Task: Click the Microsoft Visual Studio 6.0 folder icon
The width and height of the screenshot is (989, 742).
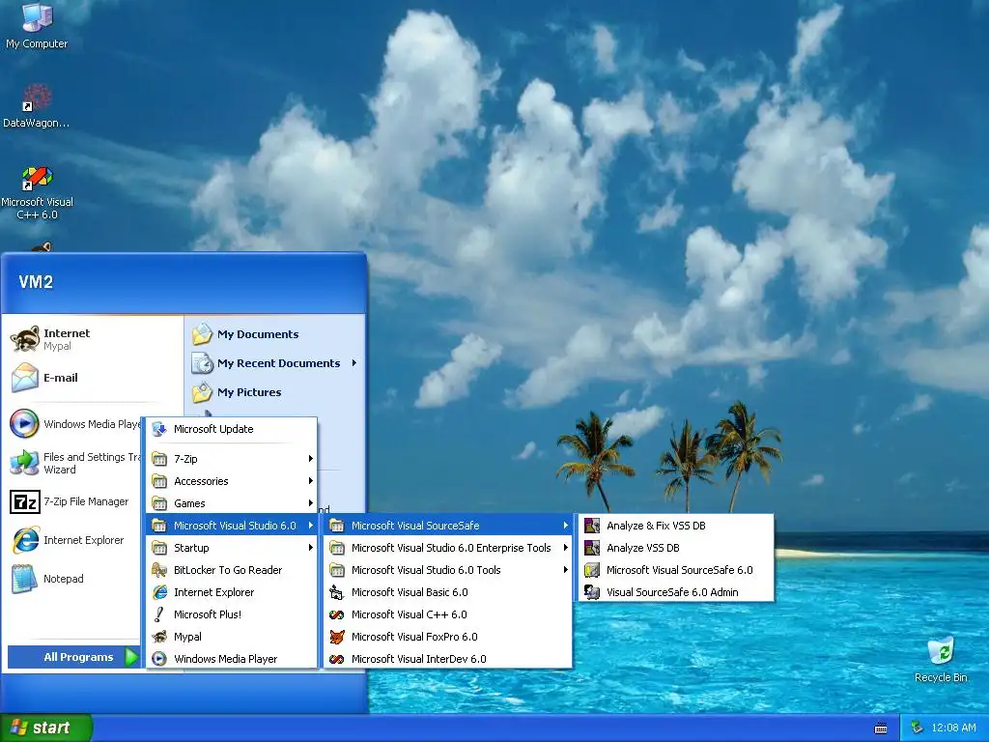Action: (159, 526)
